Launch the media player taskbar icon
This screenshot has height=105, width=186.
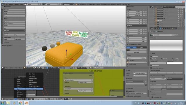(x=14, y=103)
